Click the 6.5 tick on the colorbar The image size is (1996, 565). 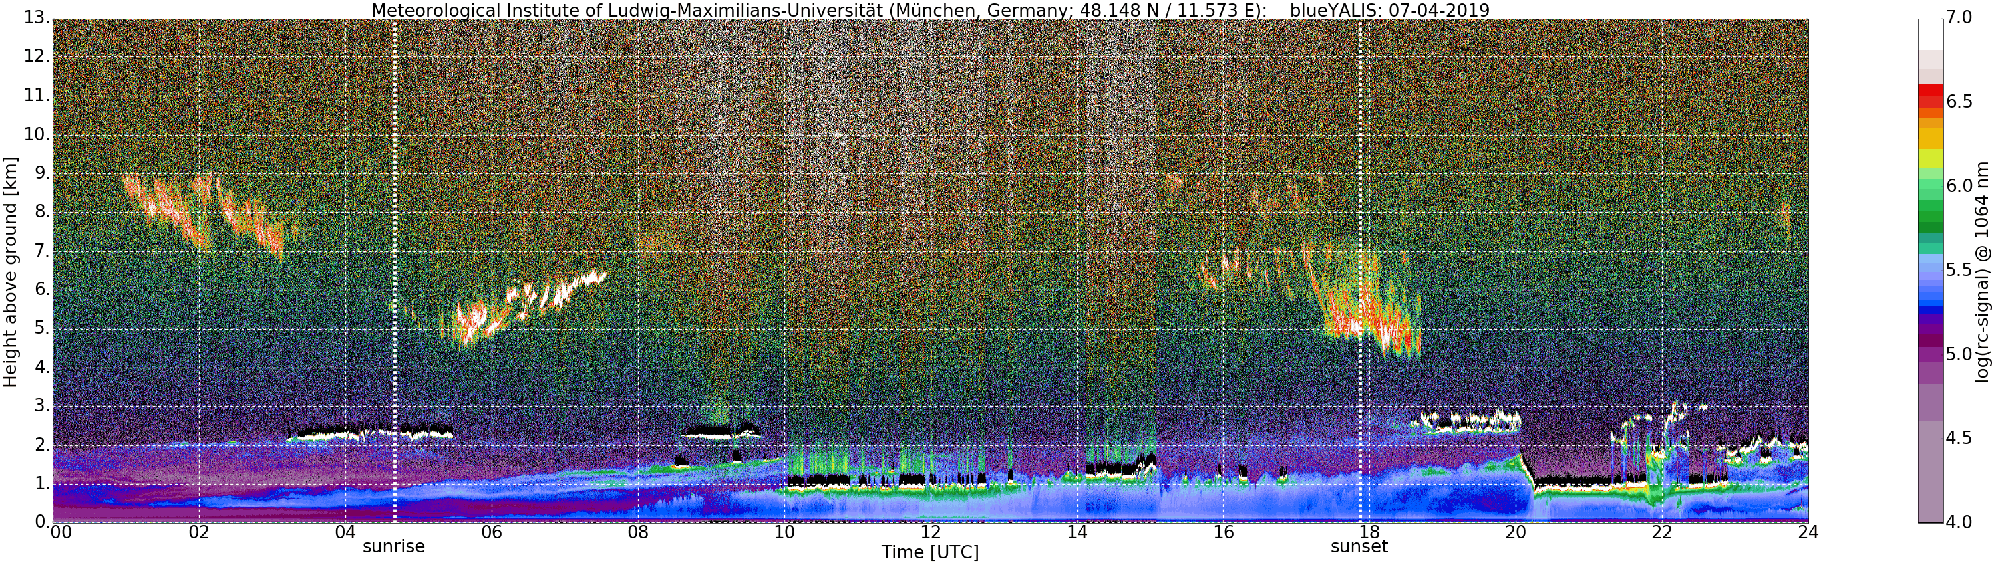tap(1960, 102)
